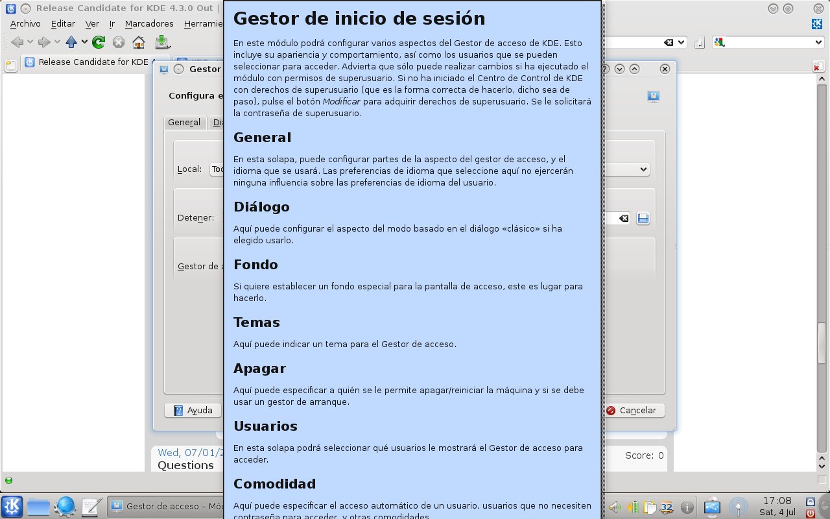The height and width of the screenshot is (519, 830).
Task: Expand the back history dropdown arrow
Action: [30, 42]
